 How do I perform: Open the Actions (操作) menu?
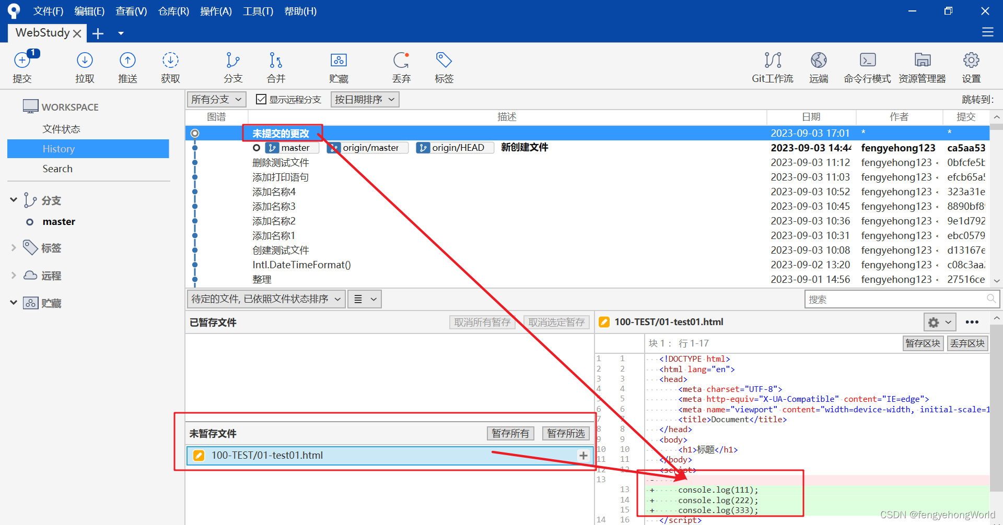[x=216, y=11]
